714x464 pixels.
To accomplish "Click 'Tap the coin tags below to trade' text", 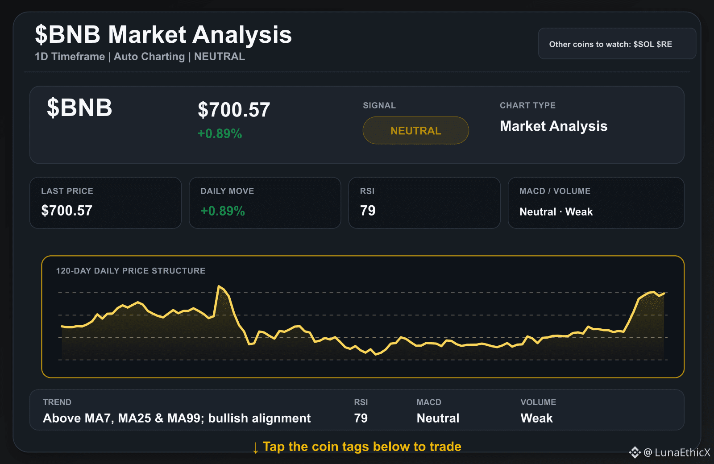I will click(x=362, y=447).
